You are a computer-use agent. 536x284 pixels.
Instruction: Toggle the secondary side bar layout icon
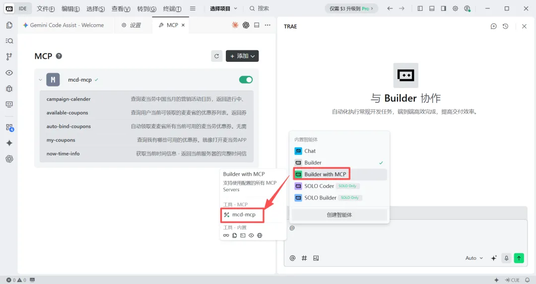[x=443, y=8]
